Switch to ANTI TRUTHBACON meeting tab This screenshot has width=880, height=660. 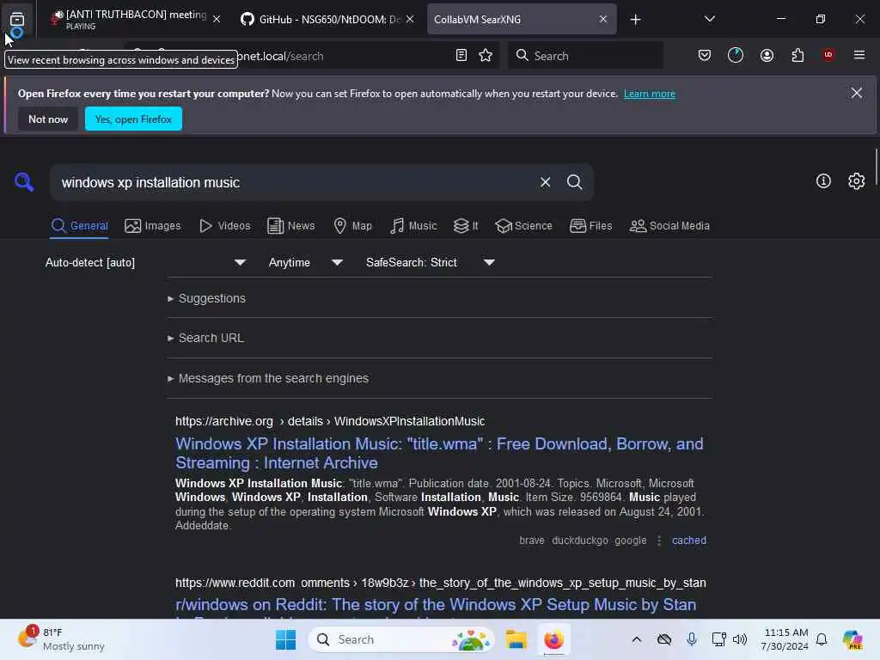tap(135, 19)
